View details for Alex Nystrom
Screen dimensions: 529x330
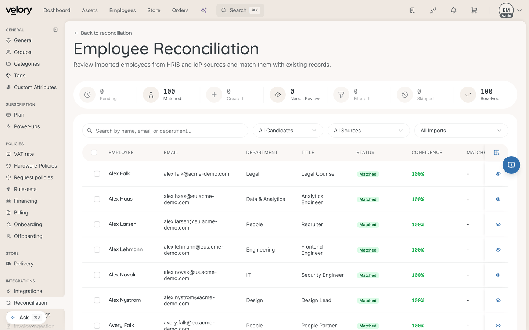pyautogui.click(x=498, y=300)
